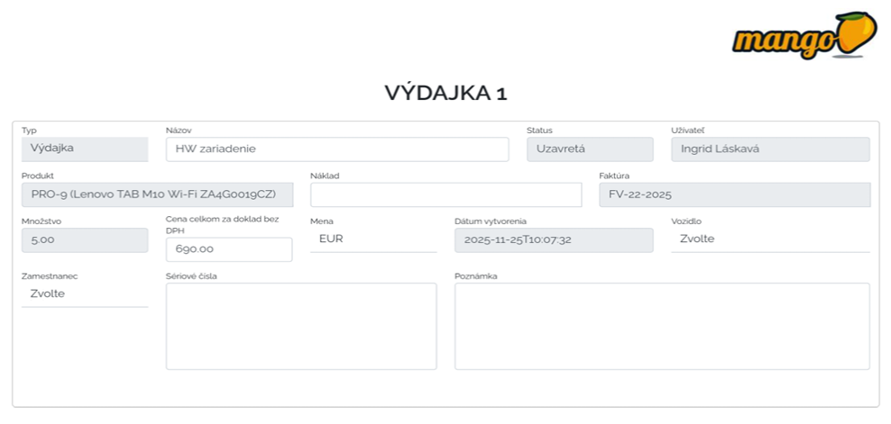Open the Zamestnanec dropdown
891x424 pixels.
(84, 294)
